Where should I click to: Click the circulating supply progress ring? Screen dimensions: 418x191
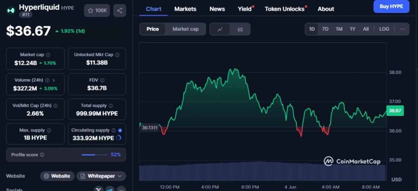point(119,138)
